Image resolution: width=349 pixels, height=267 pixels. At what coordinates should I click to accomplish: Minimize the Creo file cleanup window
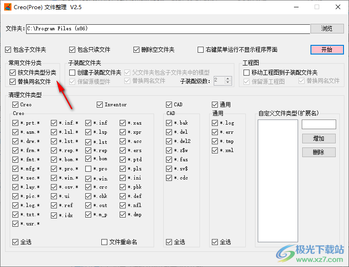pyautogui.click(x=296, y=7)
